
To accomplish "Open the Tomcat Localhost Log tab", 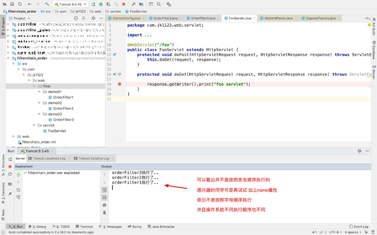I will click(x=49, y=158).
